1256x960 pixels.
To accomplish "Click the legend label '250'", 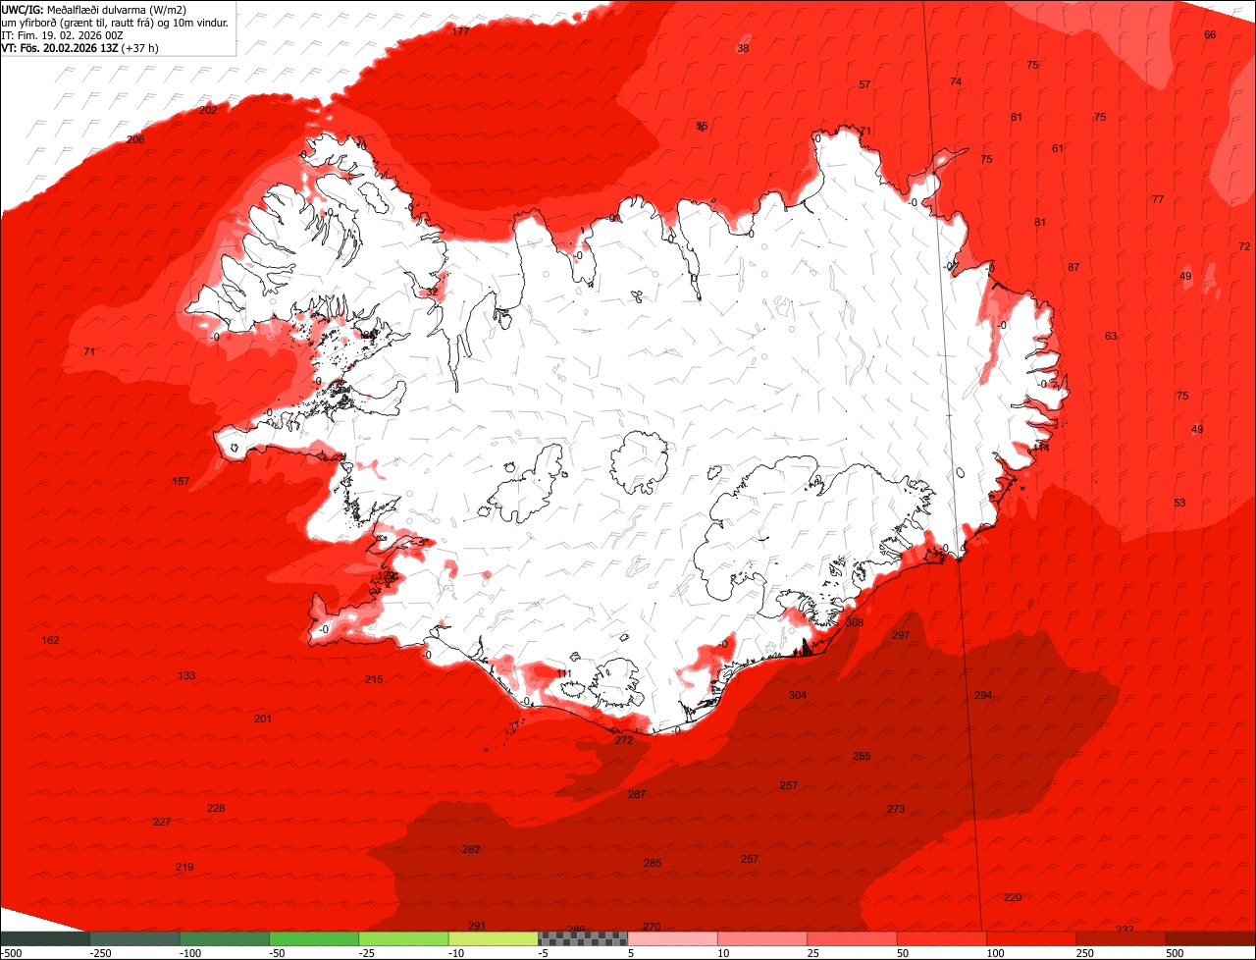I will (x=1085, y=953).
